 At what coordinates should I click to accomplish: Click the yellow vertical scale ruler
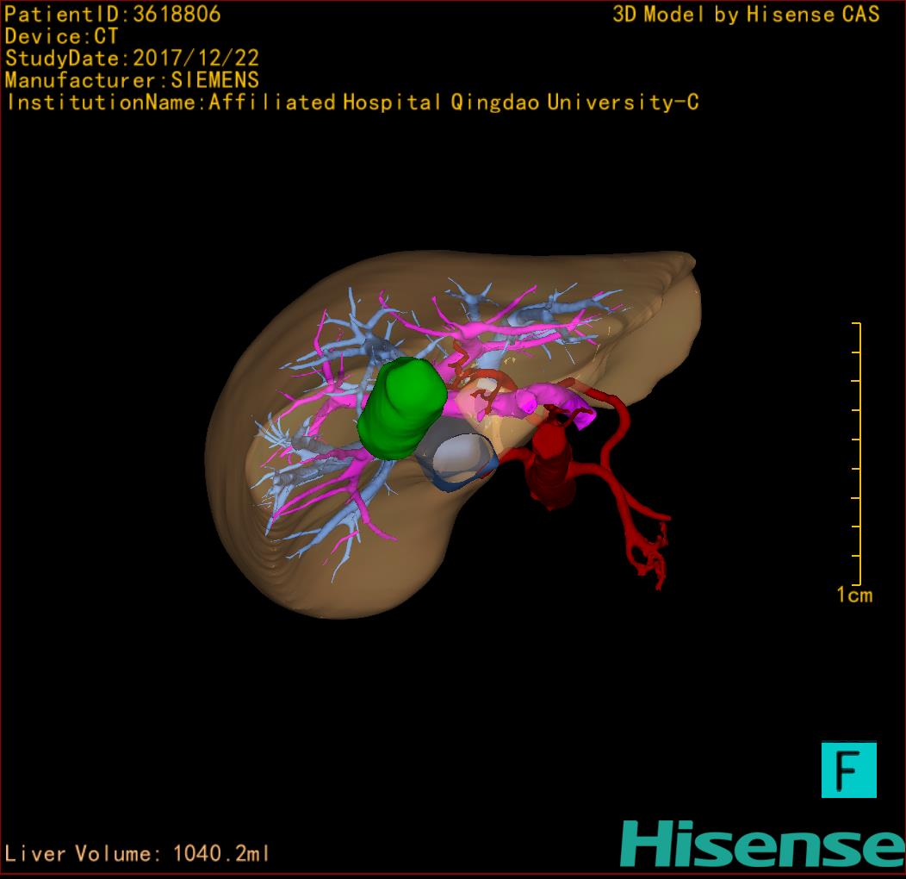tap(858, 452)
